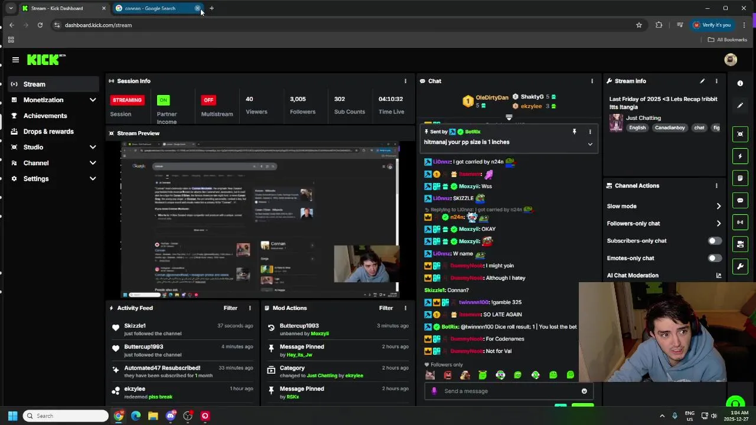Viewport: 756px width, 425px height.
Task: Open Activity Feed Filter dropdown
Action: [230, 308]
